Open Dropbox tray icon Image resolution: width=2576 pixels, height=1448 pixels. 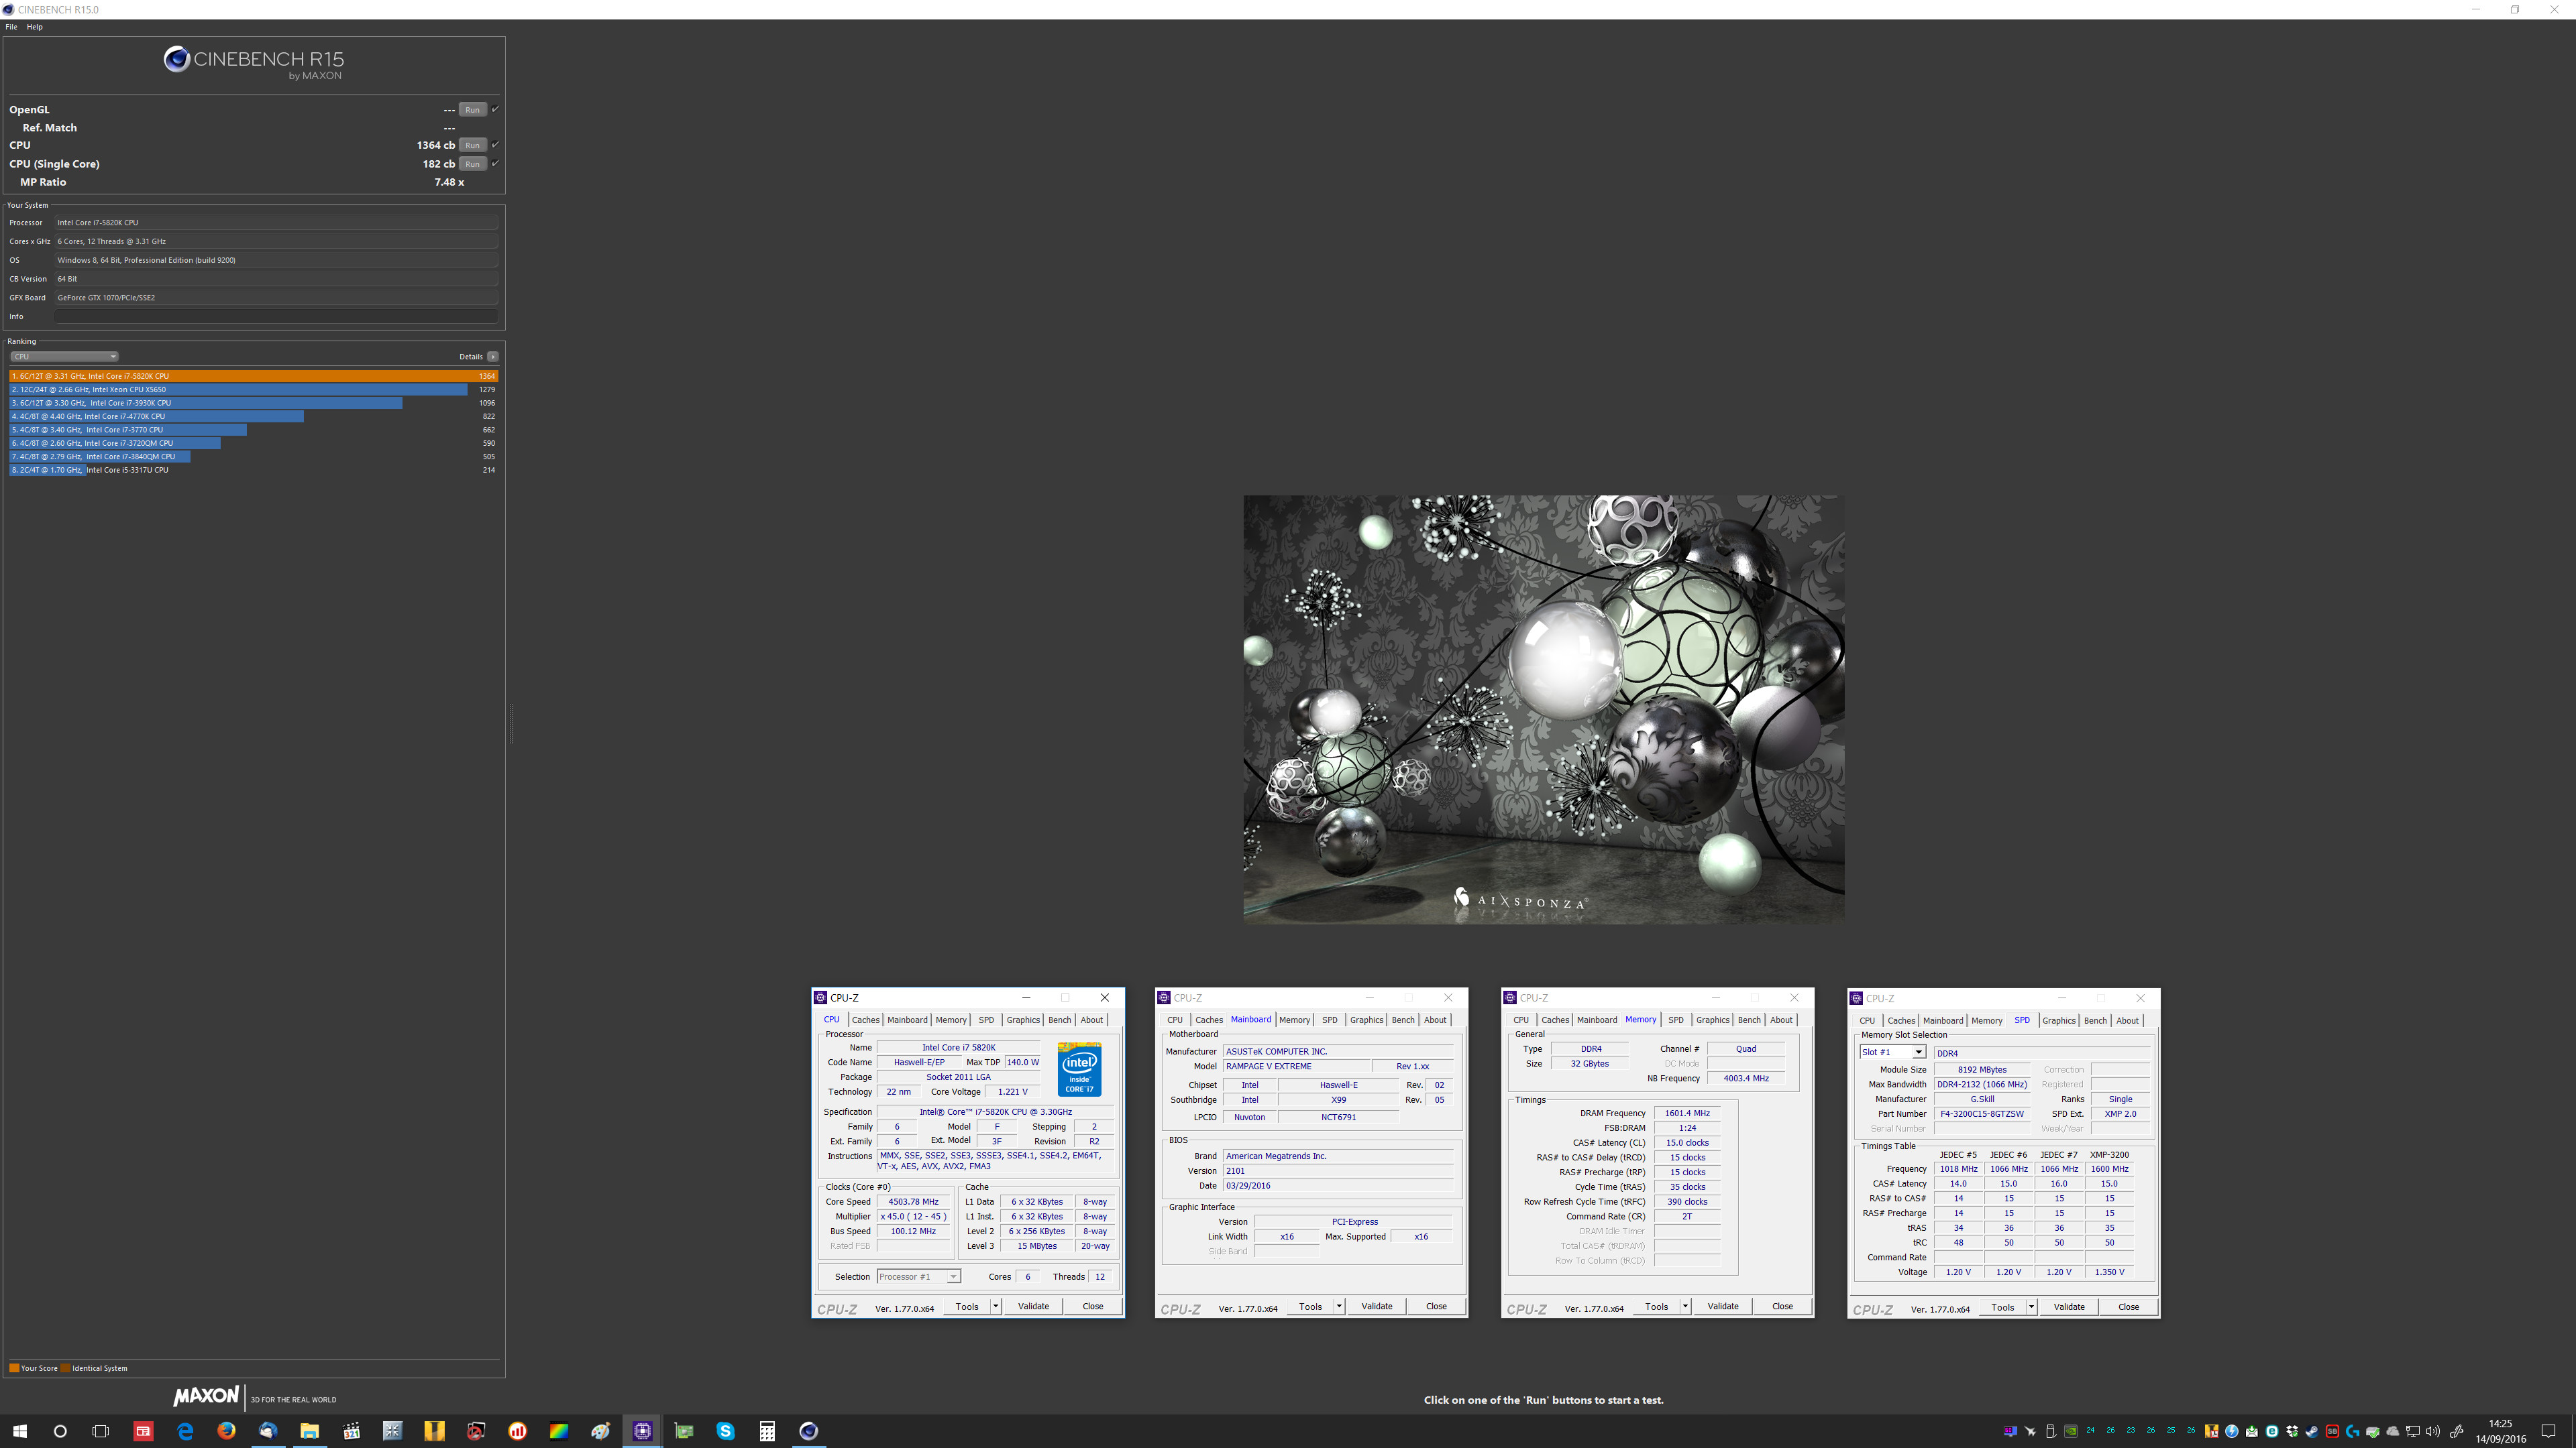[2292, 1431]
